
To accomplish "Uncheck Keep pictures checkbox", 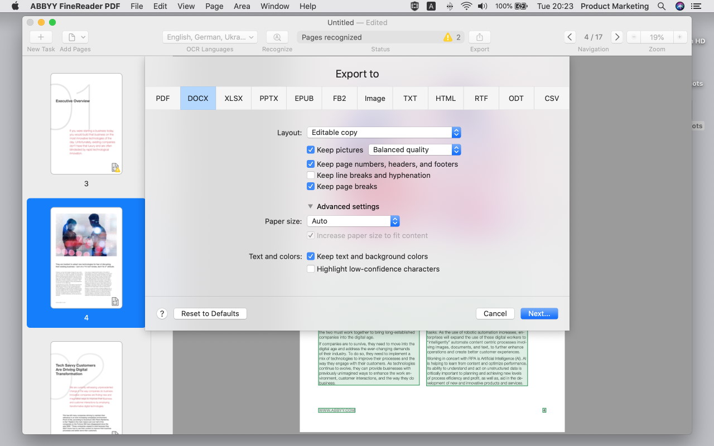I will pyautogui.click(x=311, y=149).
